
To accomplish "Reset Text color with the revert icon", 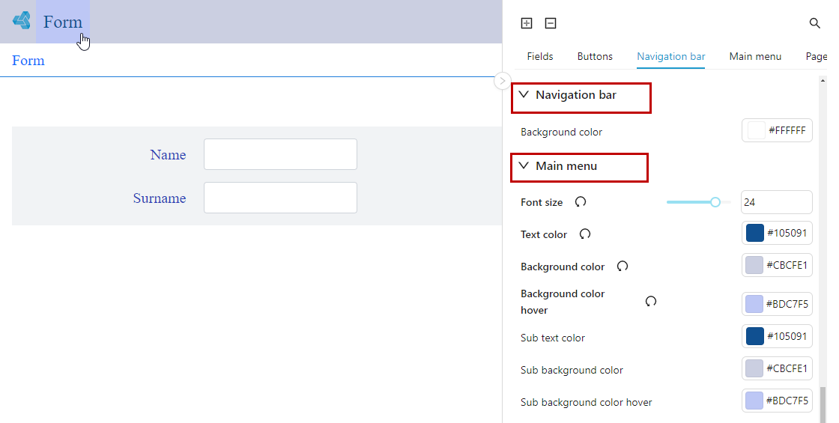I will click(585, 234).
